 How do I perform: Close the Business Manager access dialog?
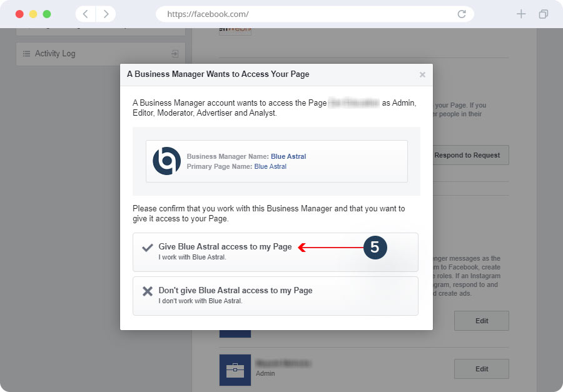point(422,74)
